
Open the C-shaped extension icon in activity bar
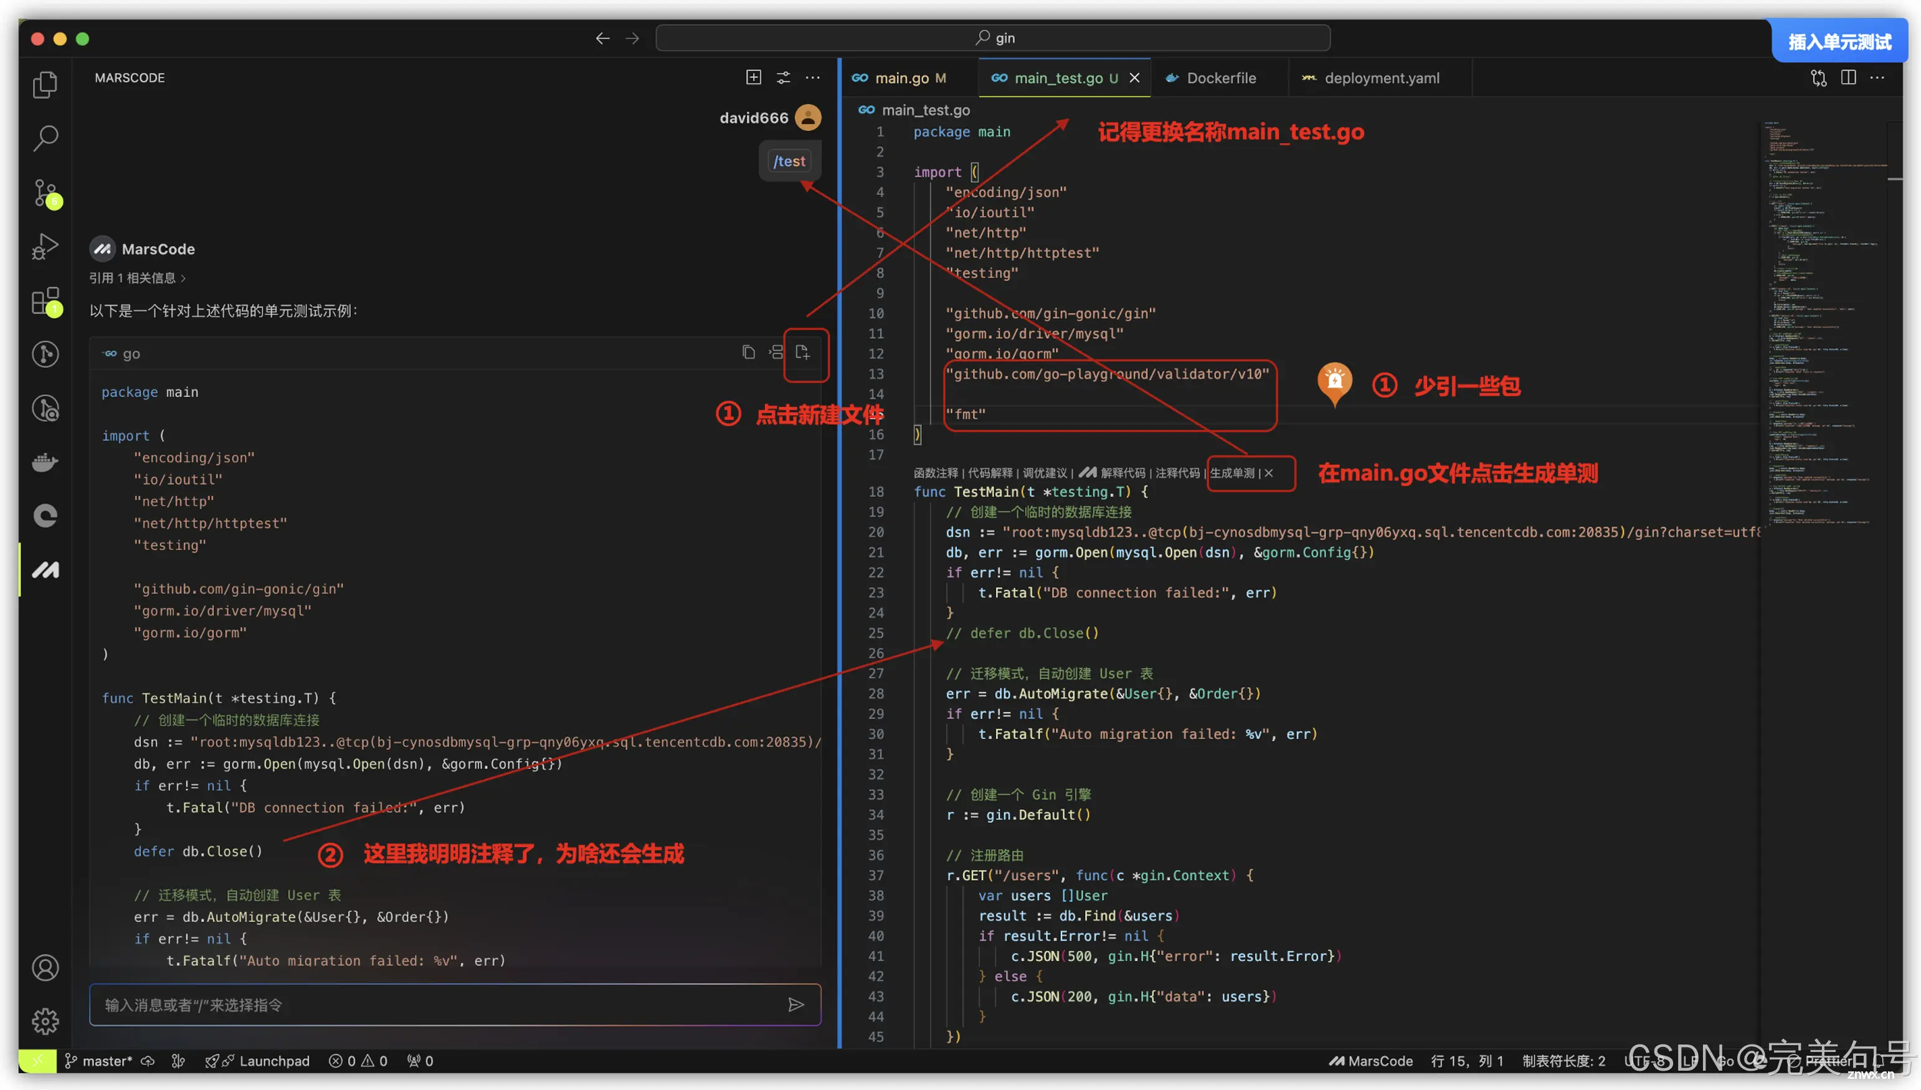(x=45, y=516)
